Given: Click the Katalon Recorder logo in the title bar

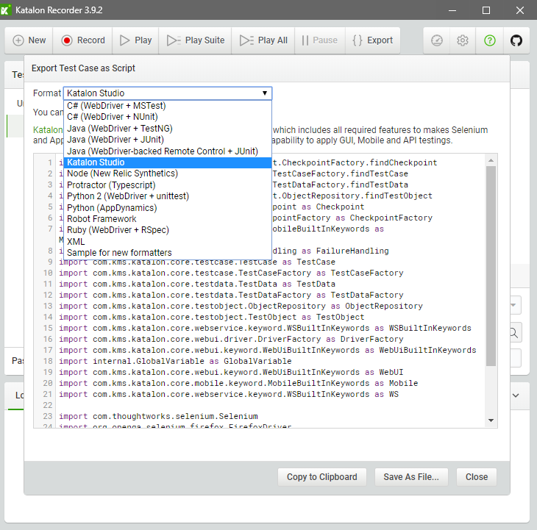Looking at the screenshot, I should pyautogui.click(x=5, y=10).
